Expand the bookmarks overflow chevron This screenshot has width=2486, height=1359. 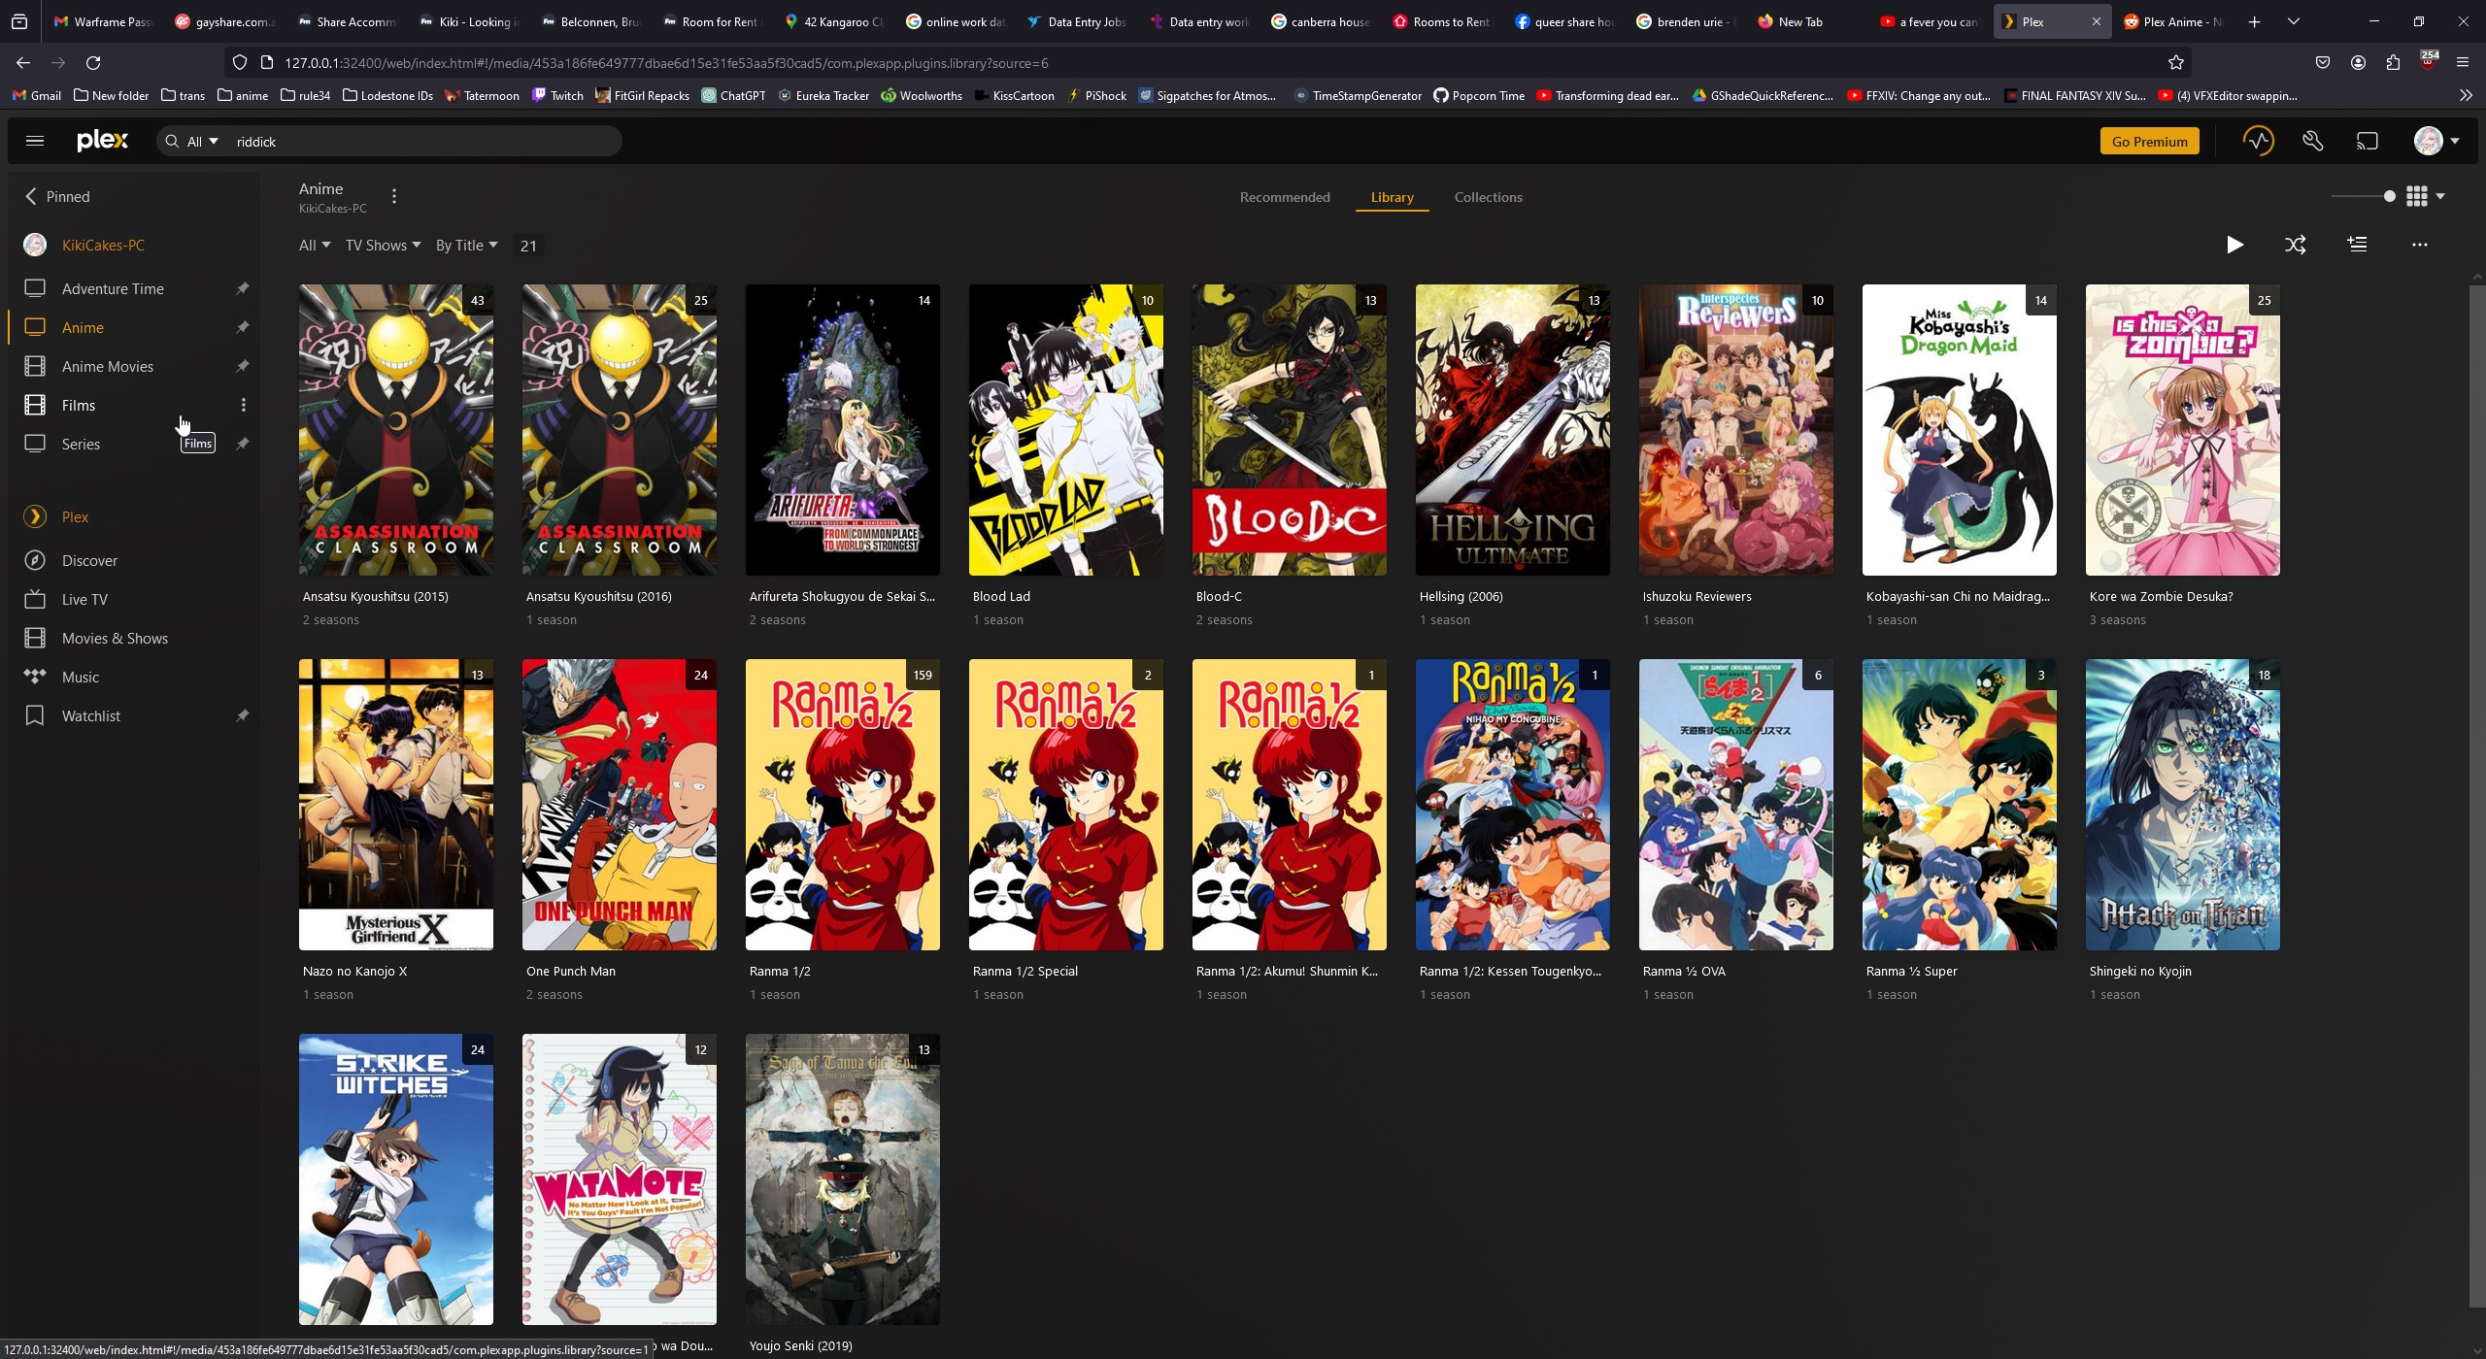coord(2466,95)
